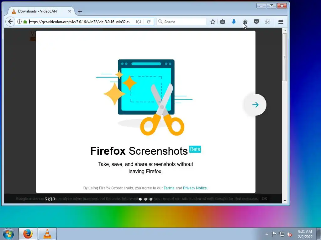Viewport: 321px width, 240px height.
Task: Open the Firefox hamburger menu
Action: pyautogui.click(x=281, y=22)
